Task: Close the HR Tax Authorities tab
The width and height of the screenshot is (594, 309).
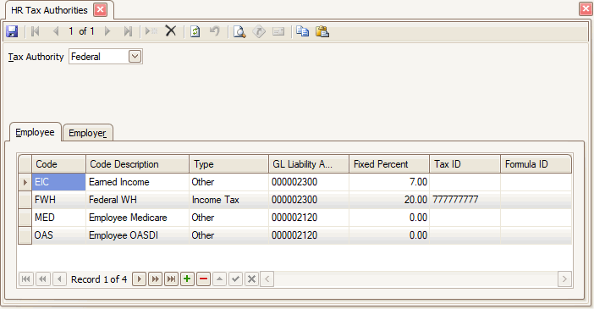Action: click(100, 10)
